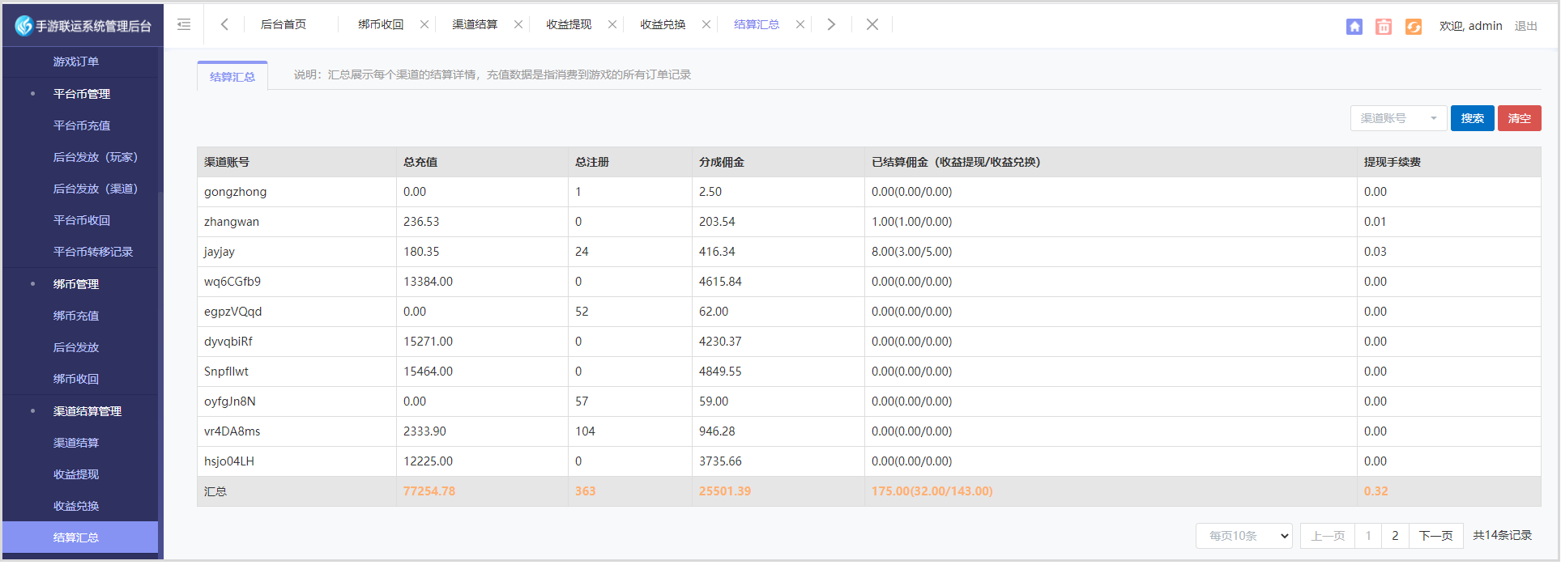Click the system logo icon
This screenshot has width=1561, height=565.
23,26
